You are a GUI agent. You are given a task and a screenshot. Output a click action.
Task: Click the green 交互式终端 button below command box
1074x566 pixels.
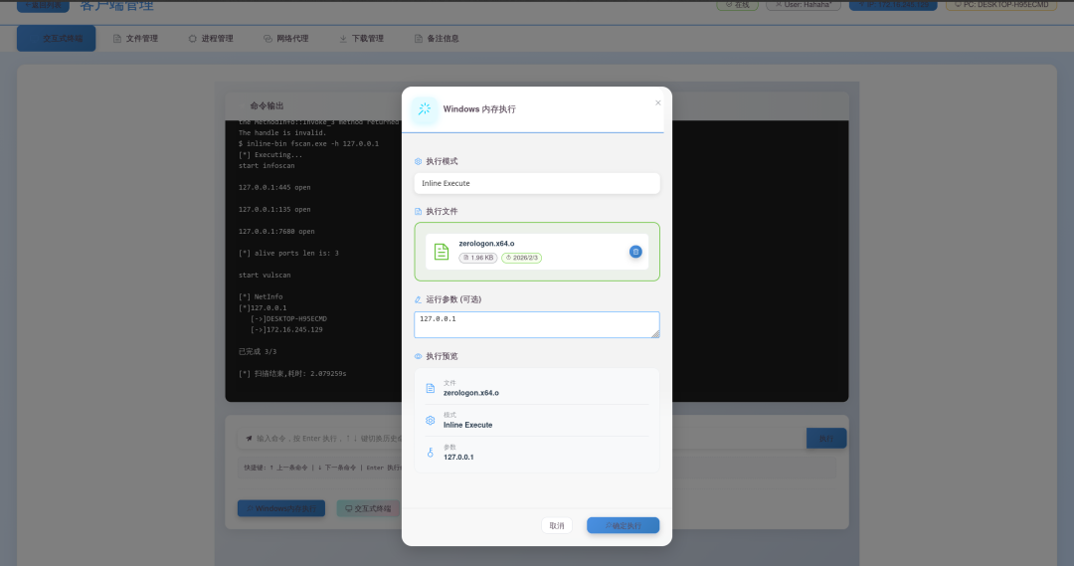tap(369, 508)
